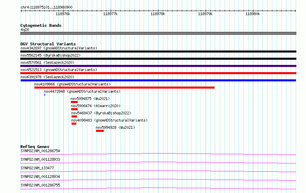This screenshot has height=193, width=306.
Task: Click the 118978k ruler tick label
Action: point(158,14)
